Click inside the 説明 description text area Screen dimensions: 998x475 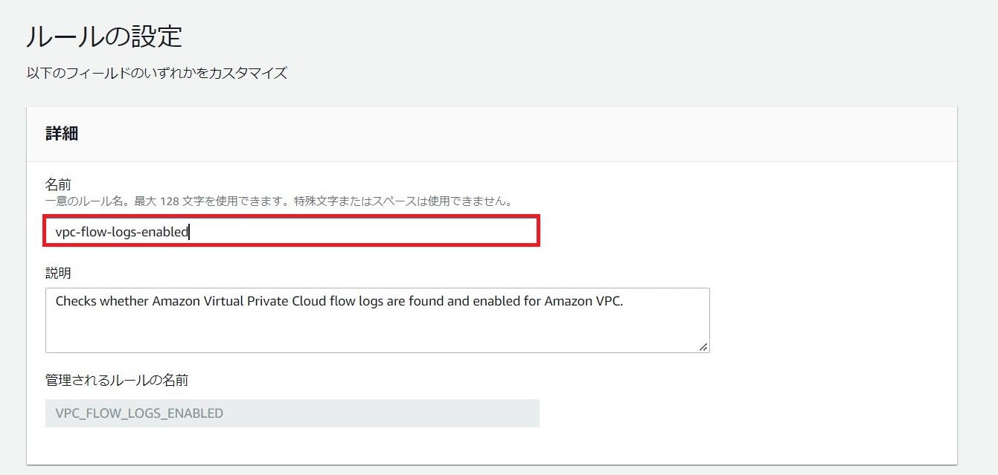pyautogui.click(x=377, y=327)
